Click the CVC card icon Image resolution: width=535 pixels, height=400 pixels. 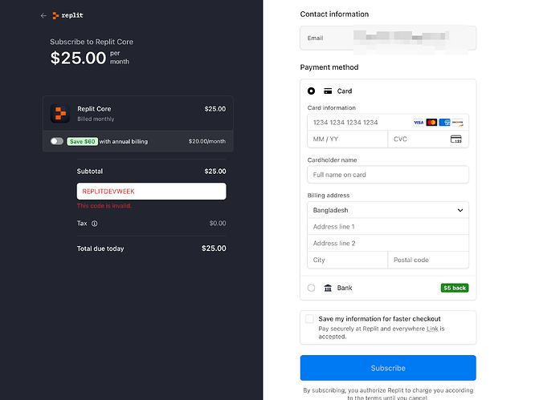455,139
